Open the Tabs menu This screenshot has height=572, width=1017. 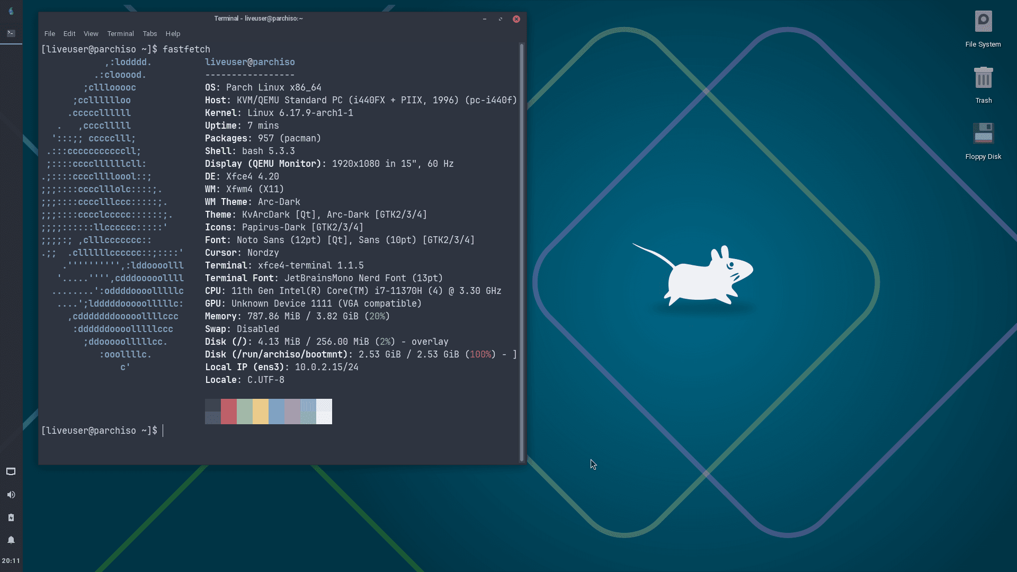[x=149, y=33]
